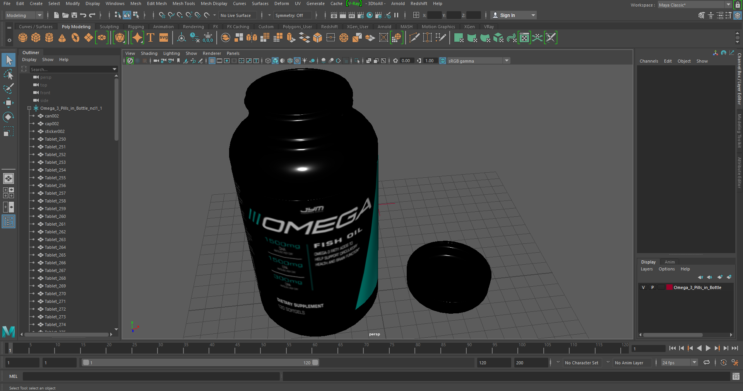
Task: Open the Layers menu in layer editor
Action: tap(647, 269)
